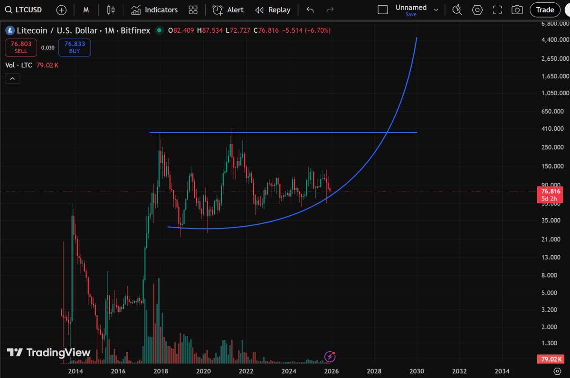Image resolution: width=570 pixels, height=378 pixels.
Task: Toggle fullscreen mode
Action: tap(497, 10)
